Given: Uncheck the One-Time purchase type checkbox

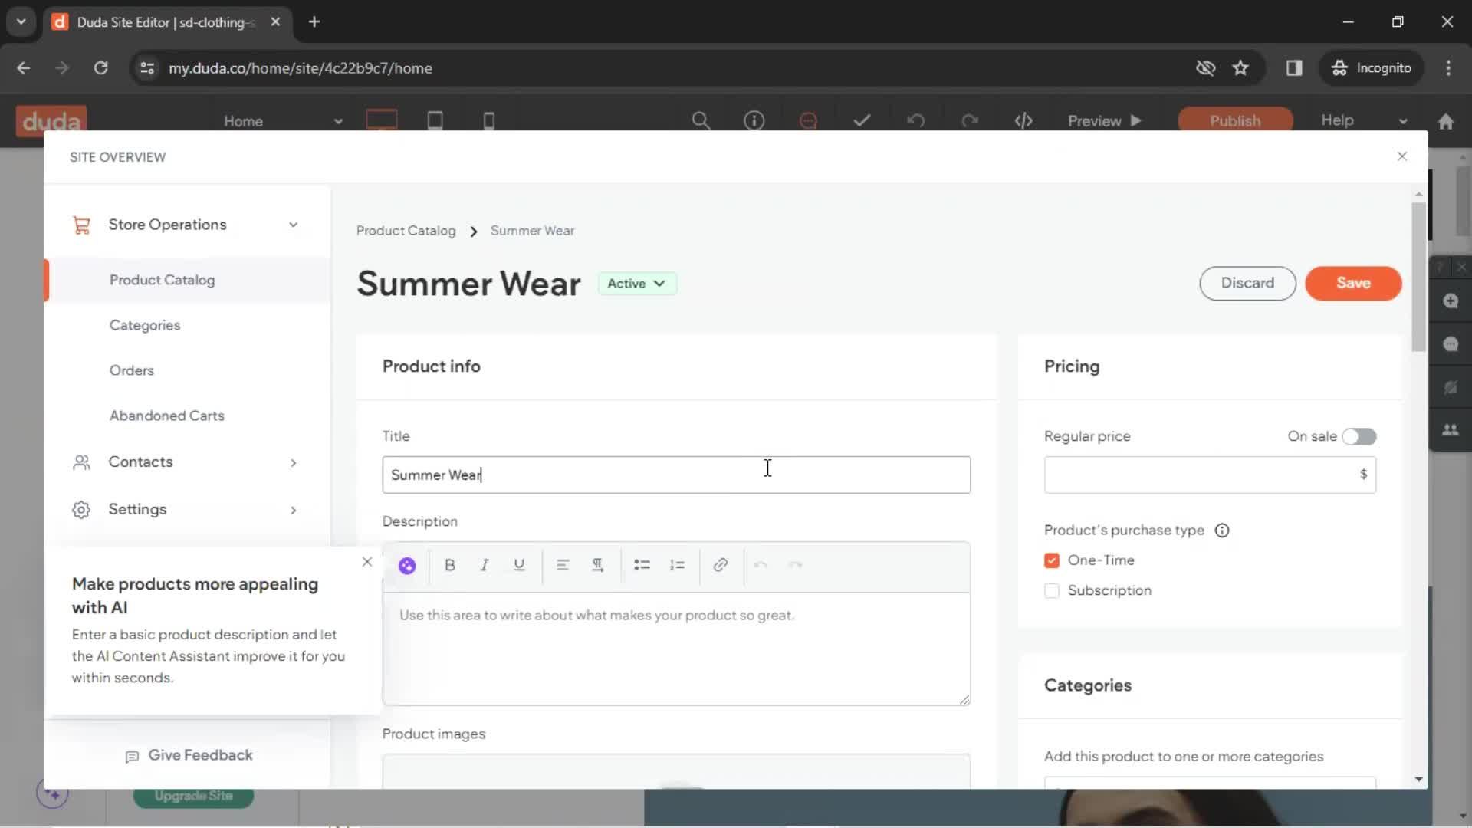Looking at the screenshot, I should tap(1052, 560).
